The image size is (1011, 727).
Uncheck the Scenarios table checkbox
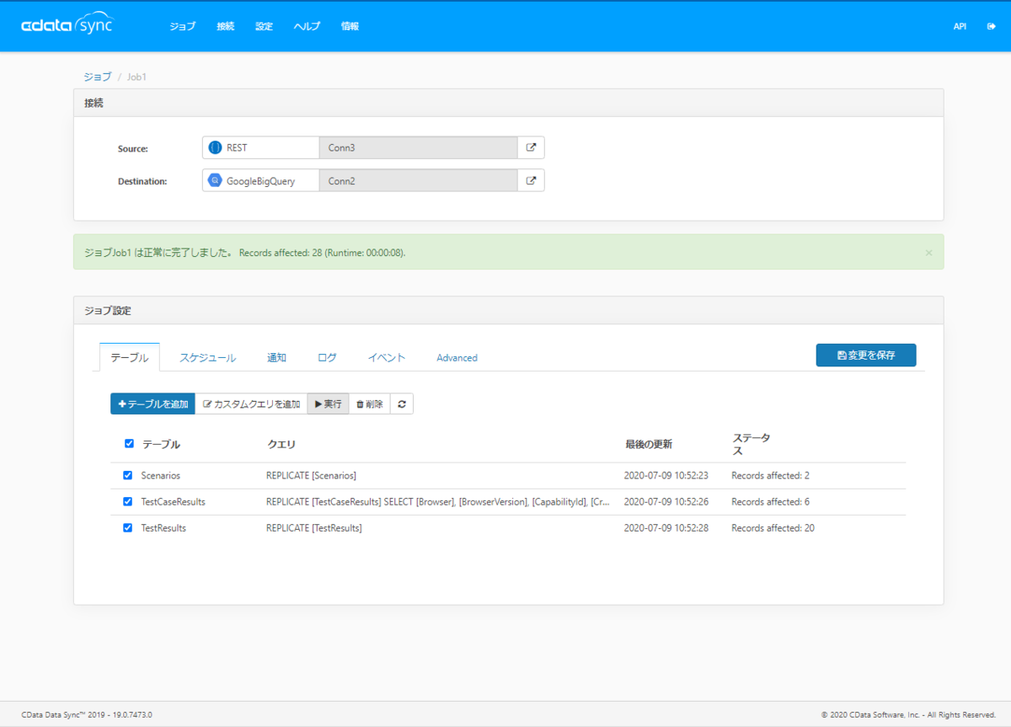click(x=128, y=475)
